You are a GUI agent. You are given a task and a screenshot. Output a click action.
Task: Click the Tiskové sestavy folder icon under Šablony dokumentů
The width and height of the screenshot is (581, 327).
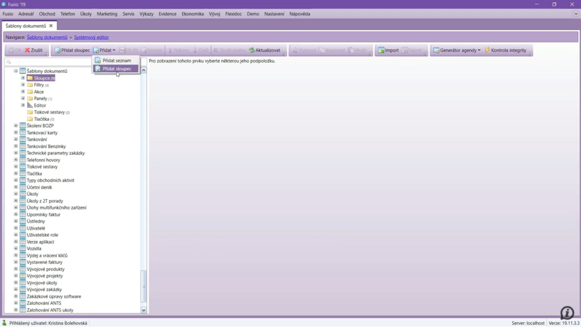click(x=30, y=112)
